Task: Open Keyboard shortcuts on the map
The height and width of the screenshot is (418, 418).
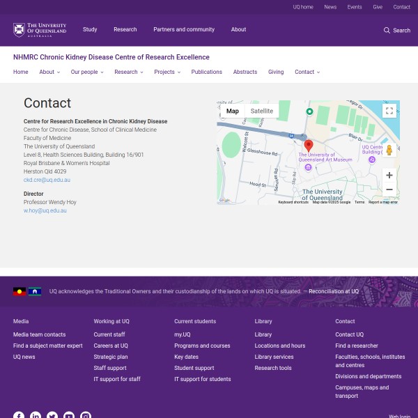Action: click(293, 202)
